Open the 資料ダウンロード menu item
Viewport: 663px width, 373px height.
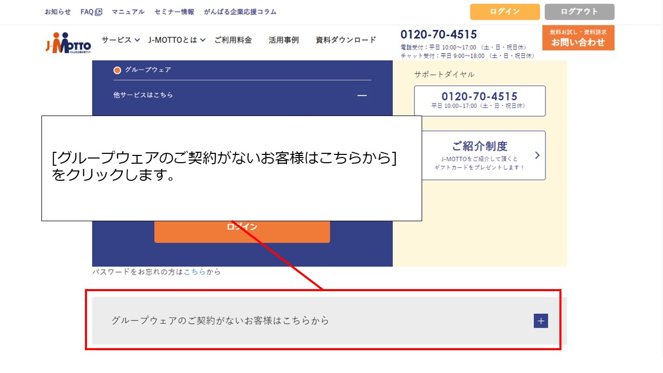coord(346,40)
